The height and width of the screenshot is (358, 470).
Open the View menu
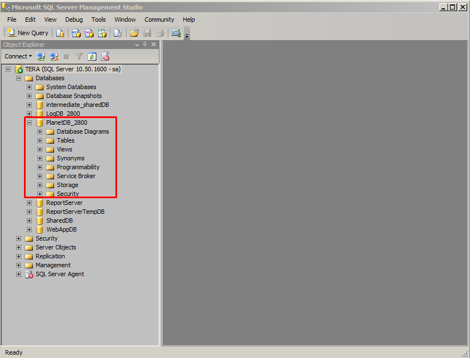(50, 19)
